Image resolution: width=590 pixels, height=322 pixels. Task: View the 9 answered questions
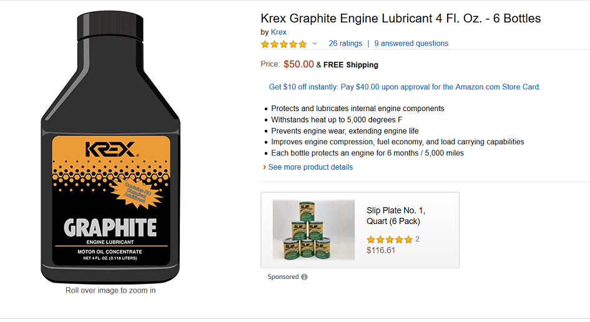coord(411,44)
